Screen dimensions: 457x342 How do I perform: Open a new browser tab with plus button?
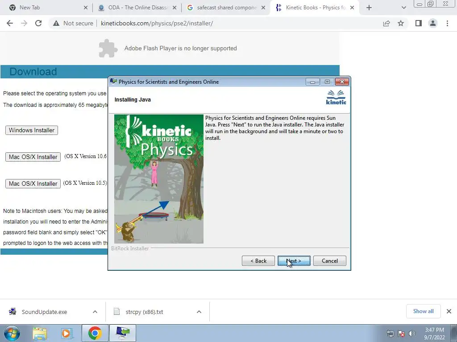tap(369, 8)
